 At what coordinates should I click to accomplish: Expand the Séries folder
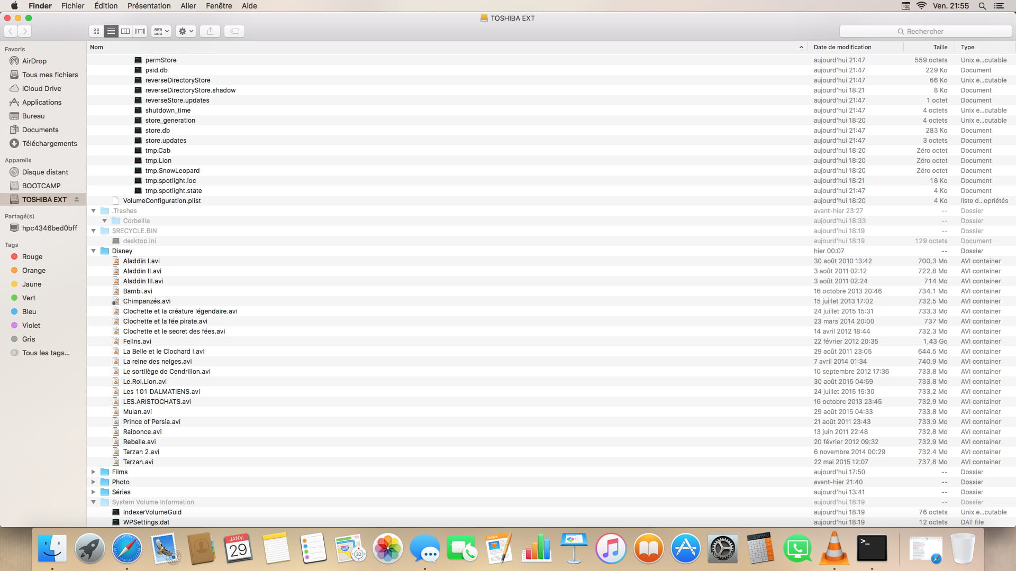coord(94,492)
